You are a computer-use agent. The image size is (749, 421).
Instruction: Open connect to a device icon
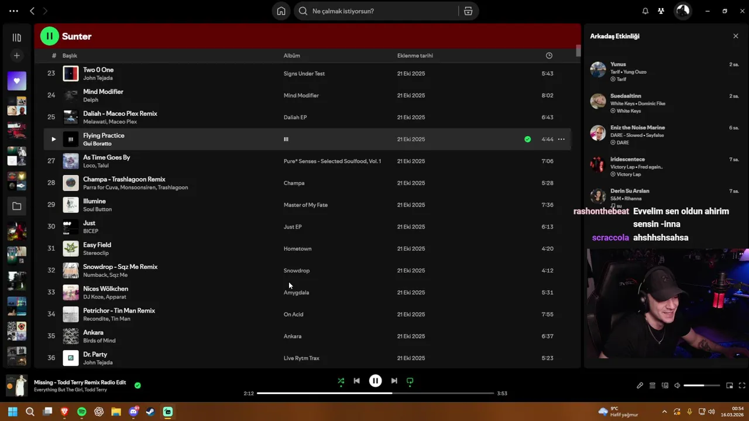point(665,385)
